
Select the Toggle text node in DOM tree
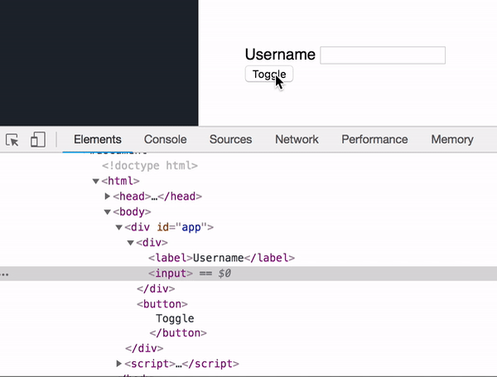point(175,318)
